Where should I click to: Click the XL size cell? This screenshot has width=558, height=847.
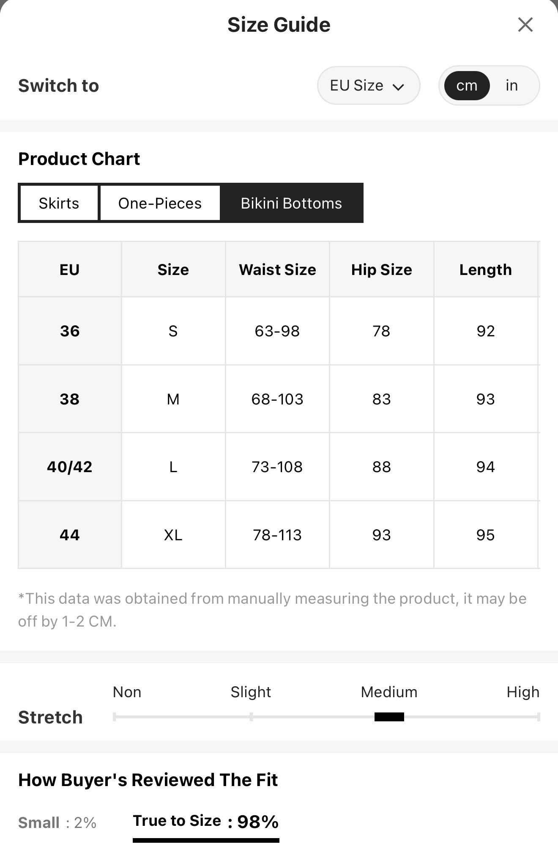(173, 535)
